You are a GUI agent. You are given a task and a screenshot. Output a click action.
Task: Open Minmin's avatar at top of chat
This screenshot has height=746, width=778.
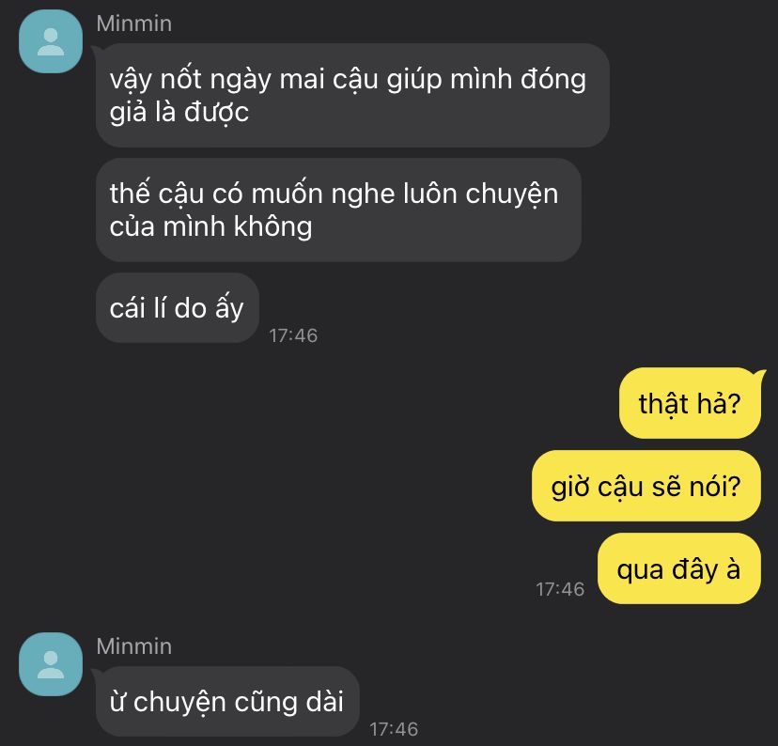point(51,41)
